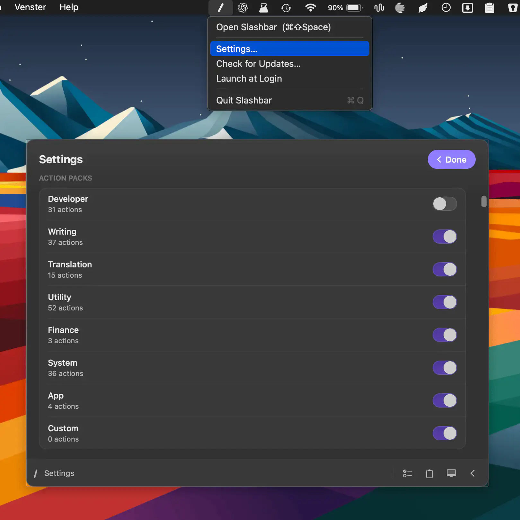The image size is (520, 520).
Task: Click the Slashbar slash icon in menu bar
Action: [x=221, y=8]
